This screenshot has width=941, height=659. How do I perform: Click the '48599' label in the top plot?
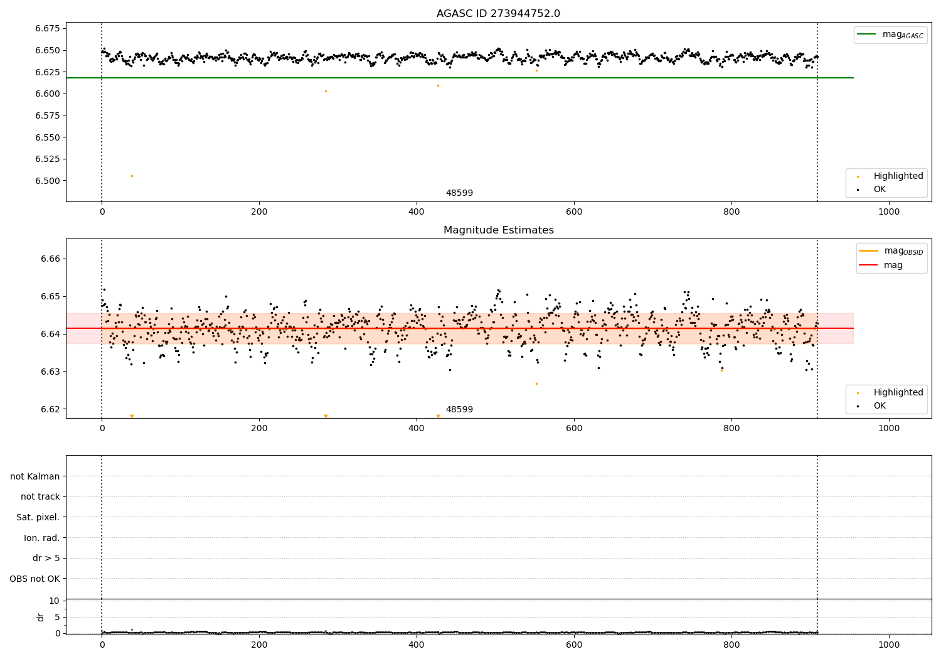[x=459, y=193]
